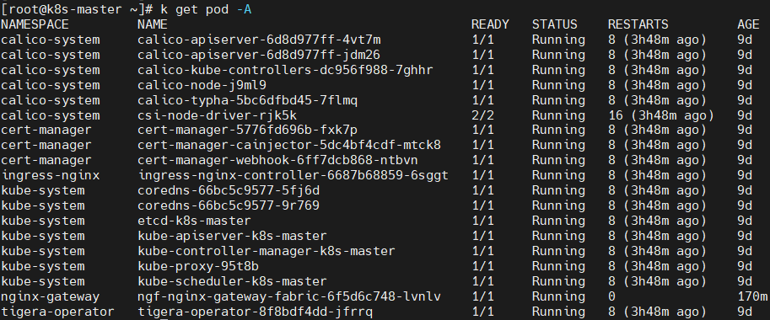Image resolution: width=770 pixels, height=320 pixels.
Task: Select cert-manager-webhook-6ff7dcb868-ntbvn pod name
Action: [x=278, y=160]
